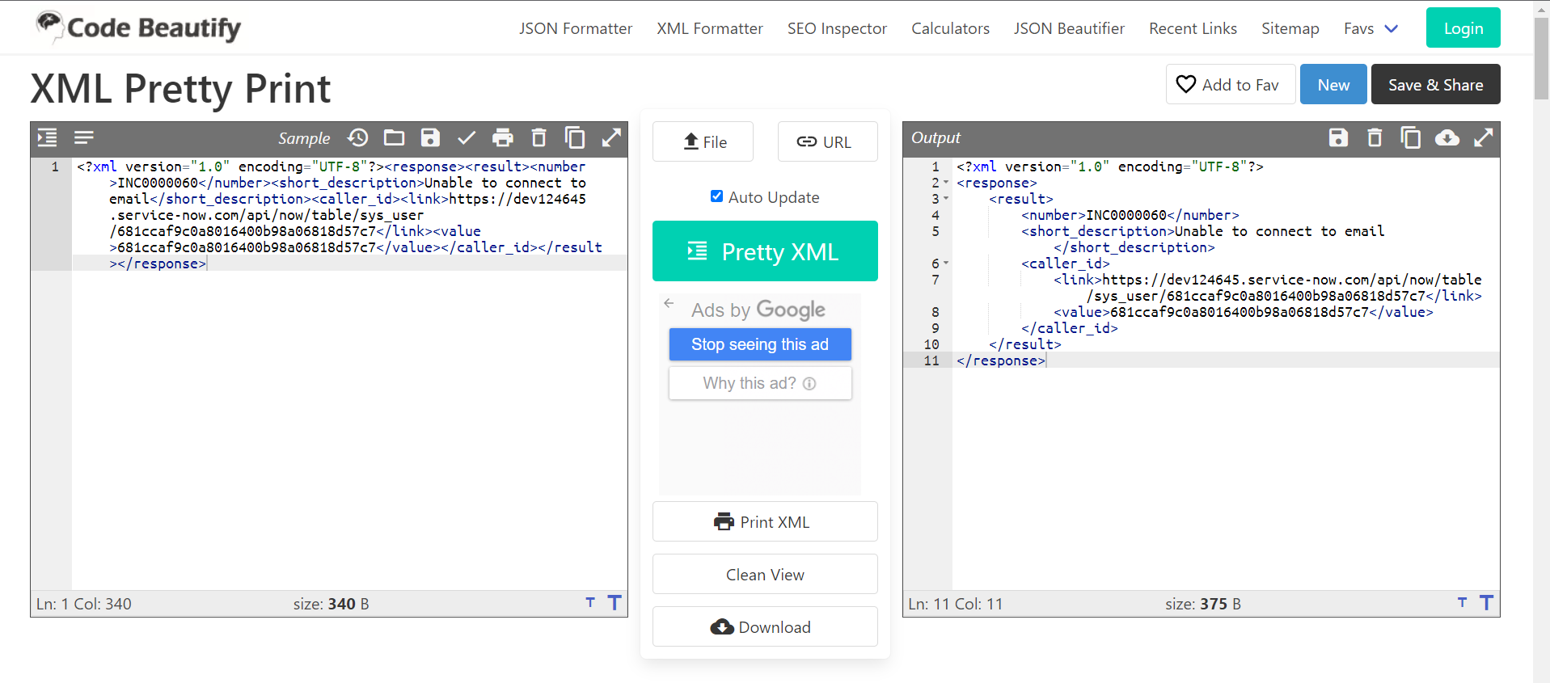
Task: Click the Print XML button
Action: click(x=765, y=521)
